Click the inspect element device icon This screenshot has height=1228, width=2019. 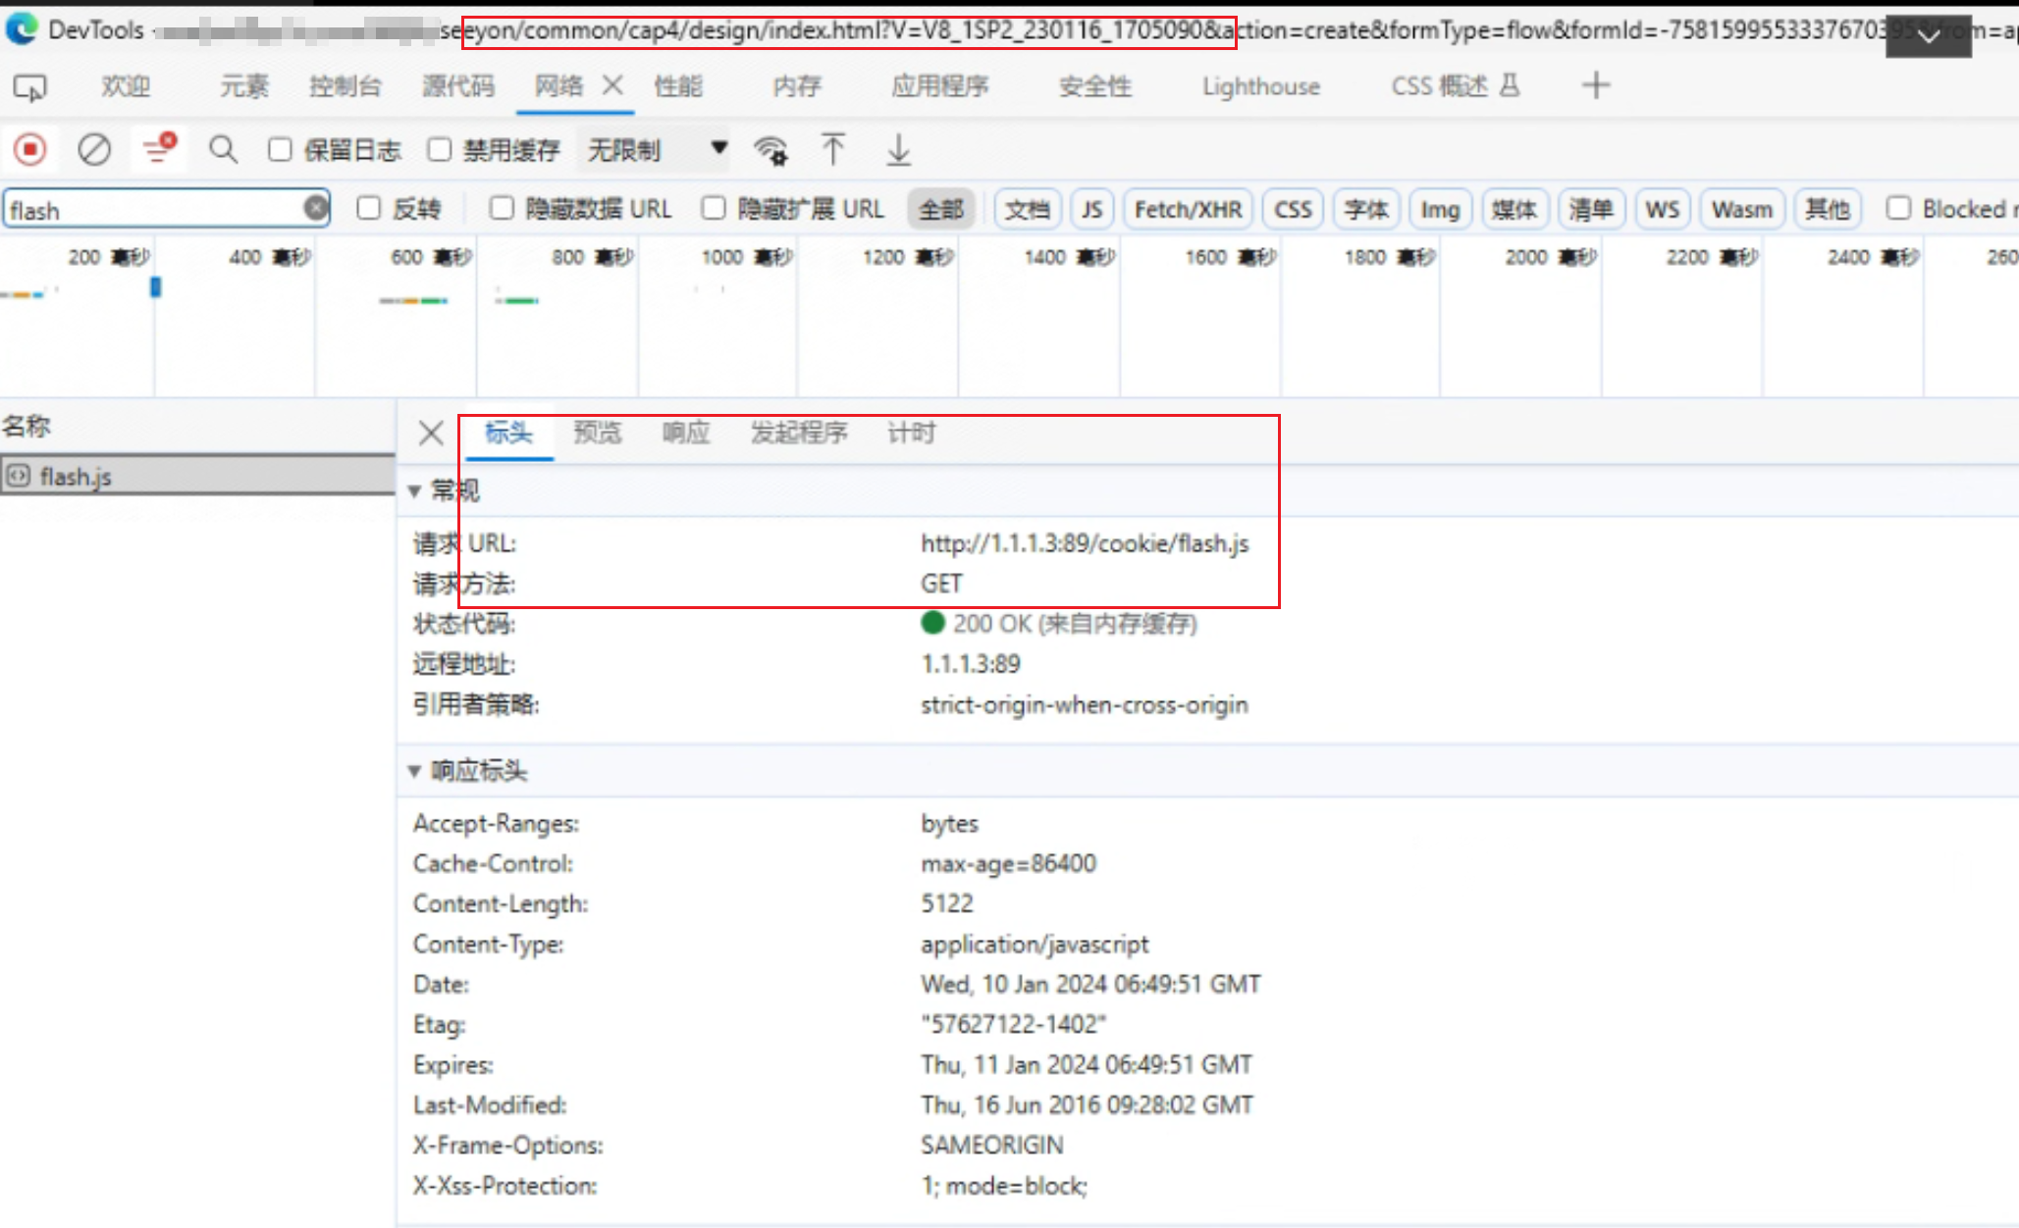tap(29, 88)
